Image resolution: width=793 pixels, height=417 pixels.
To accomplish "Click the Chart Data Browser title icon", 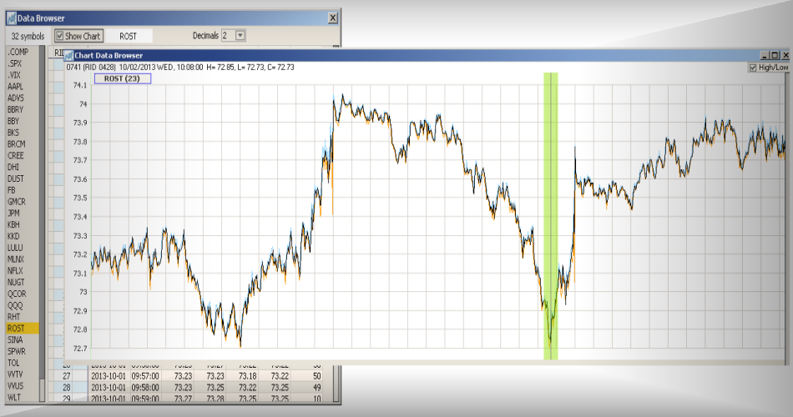I will pos(68,55).
